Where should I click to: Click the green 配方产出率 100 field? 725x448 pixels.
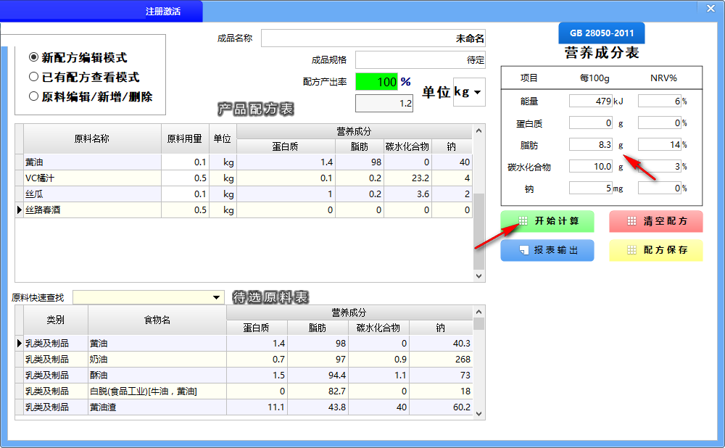(377, 82)
